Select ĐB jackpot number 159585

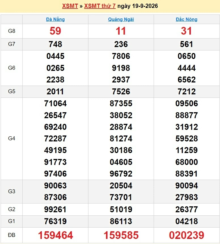pyautogui.click(x=121, y=235)
